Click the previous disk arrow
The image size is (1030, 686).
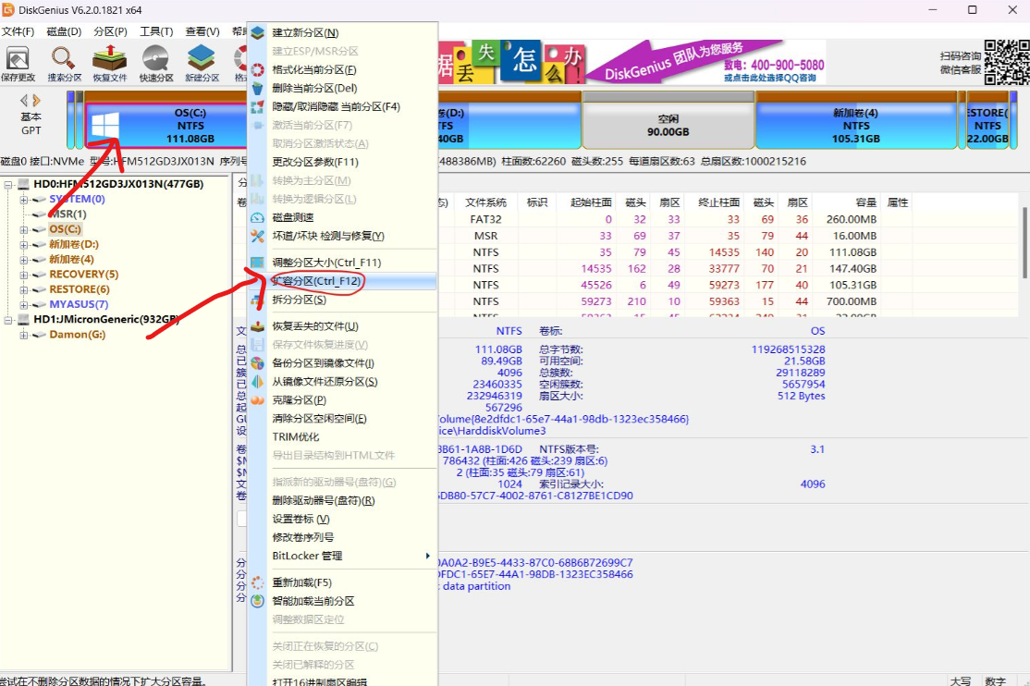24,101
